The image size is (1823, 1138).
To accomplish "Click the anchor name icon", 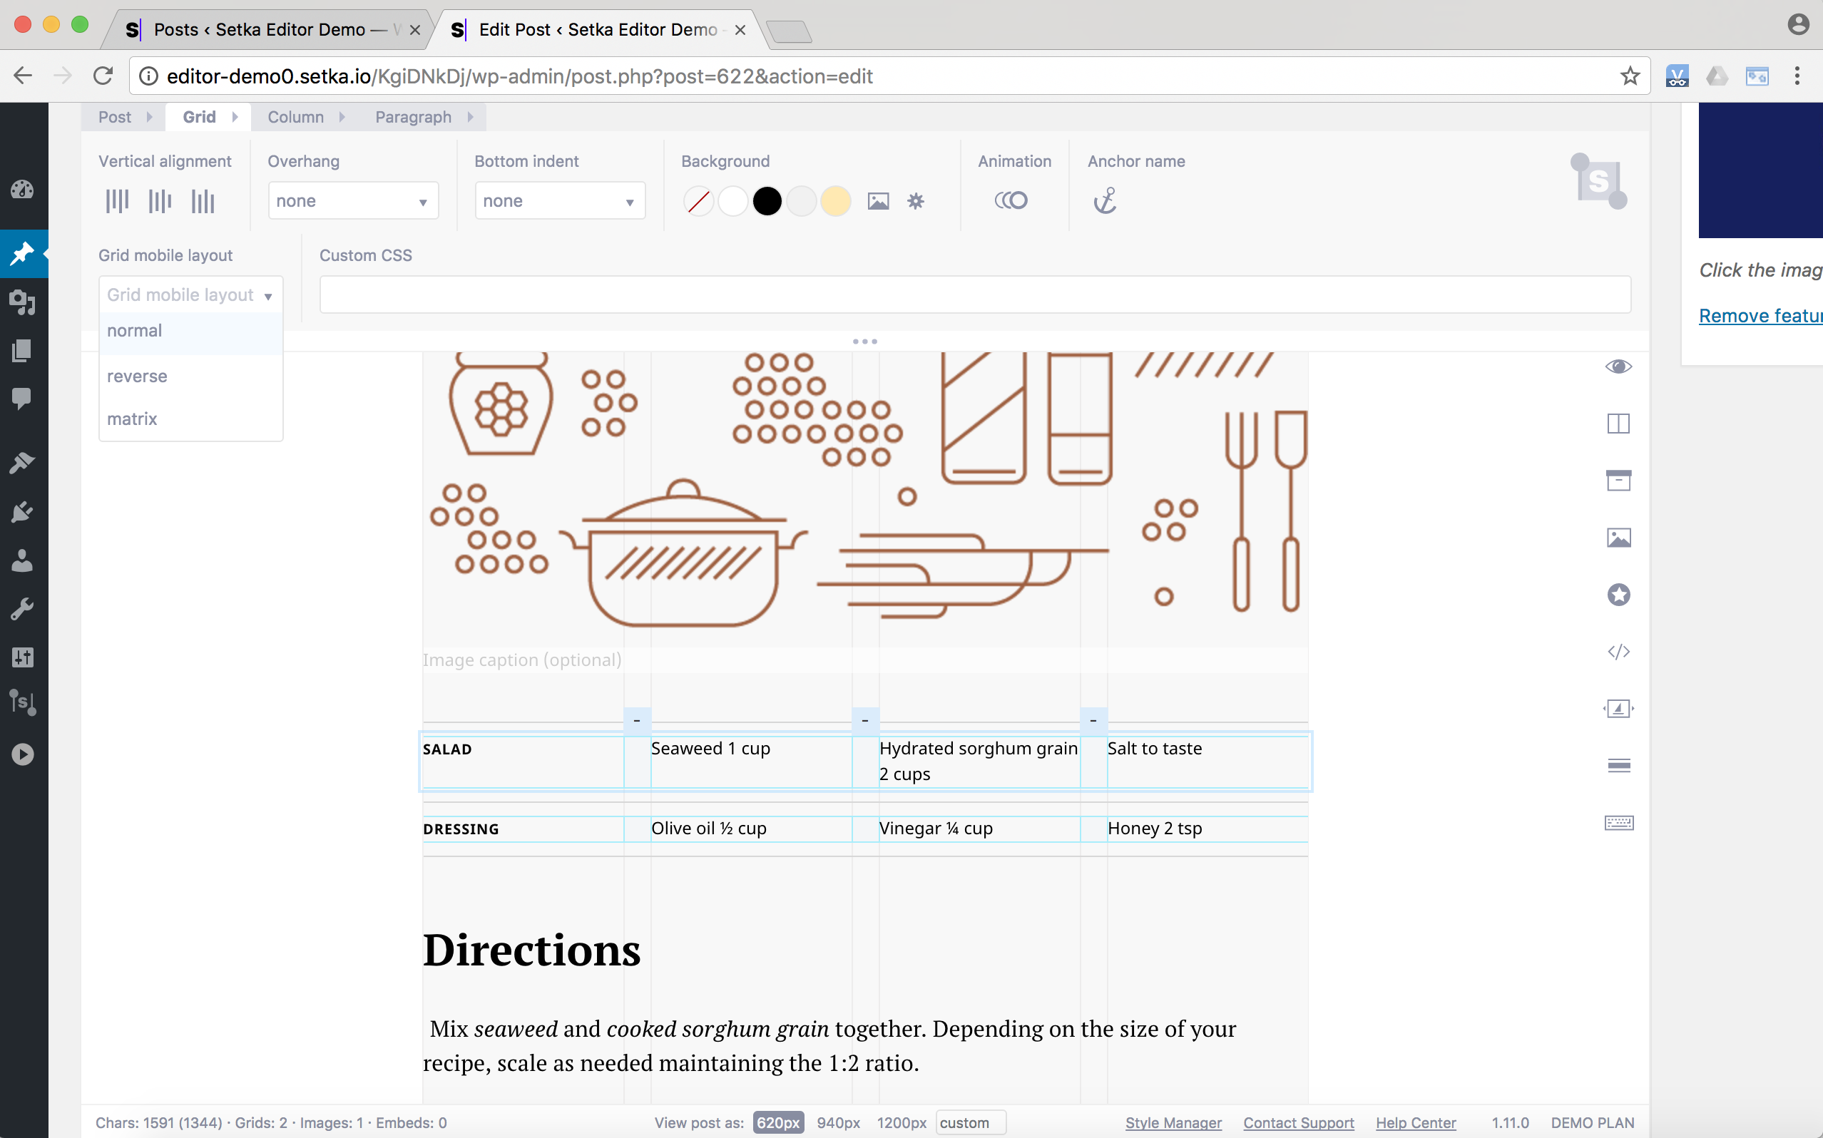I will click(1104, 201).
